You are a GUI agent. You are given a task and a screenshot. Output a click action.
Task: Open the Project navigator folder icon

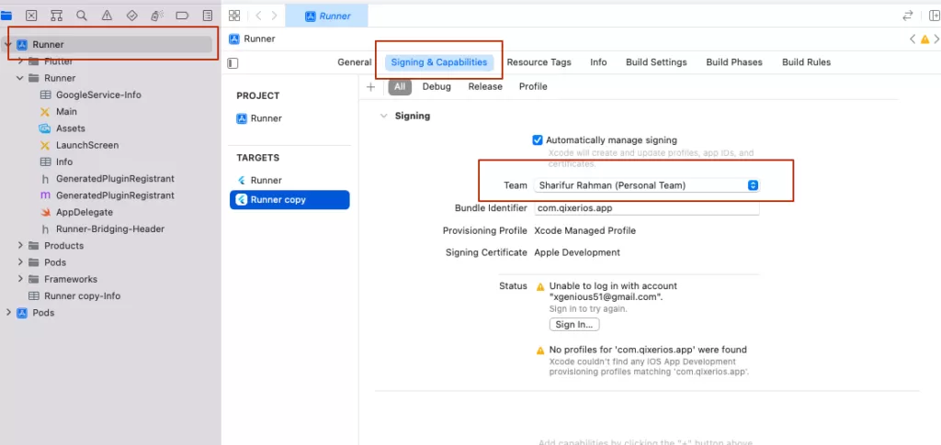[x=6, y=16]
